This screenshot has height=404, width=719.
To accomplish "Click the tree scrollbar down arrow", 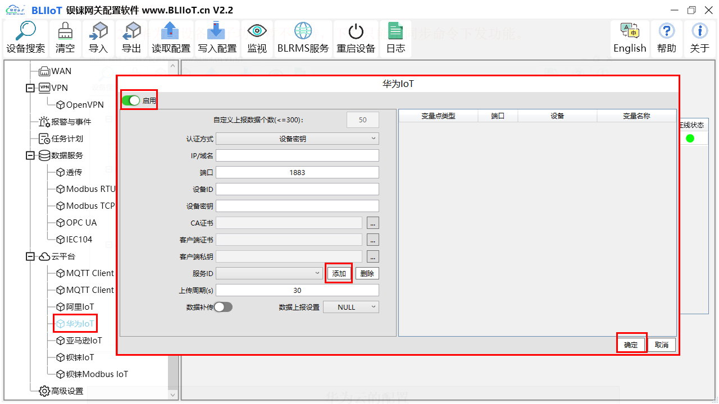I will [174, 394].
